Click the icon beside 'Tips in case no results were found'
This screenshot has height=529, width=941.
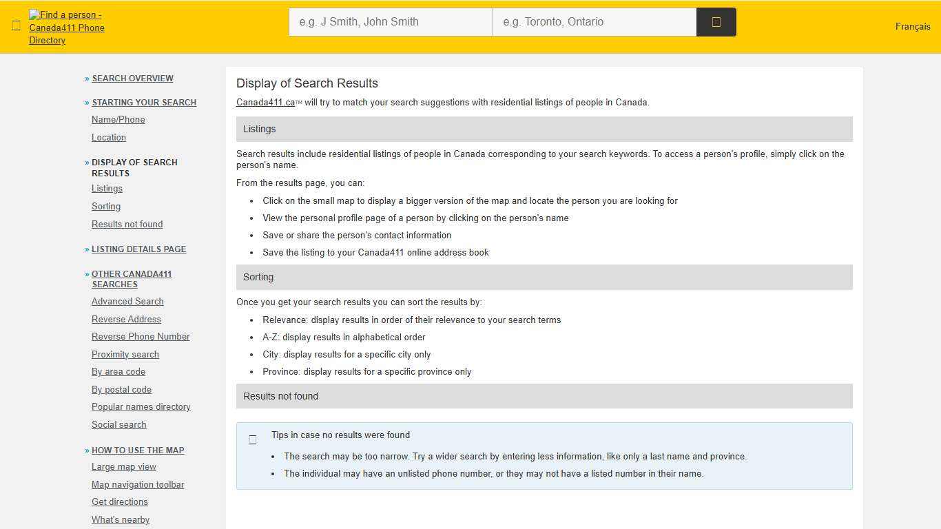coord(253,439)
